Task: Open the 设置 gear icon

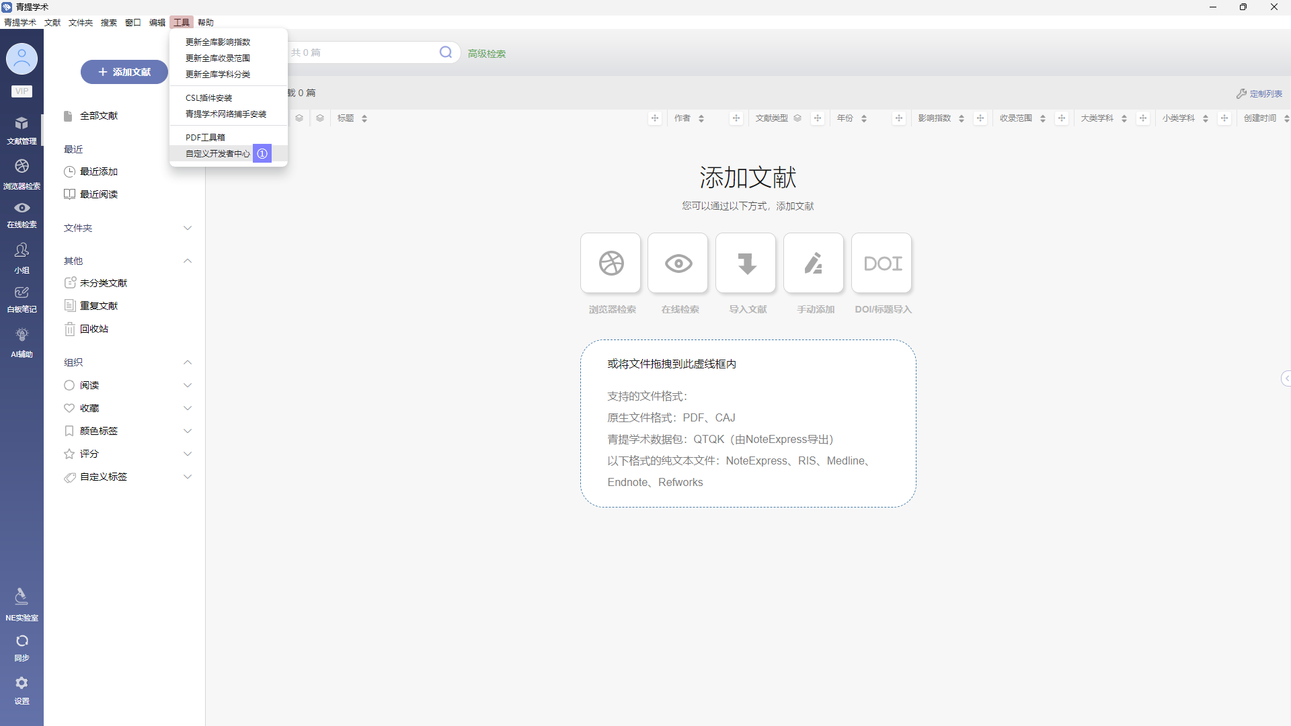Action: pos(22,683)
